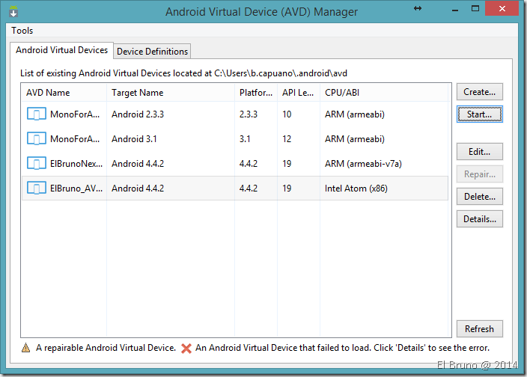Click the ElBrunoNex device icon
Image resolution: width=527 pixels, height=377 pixels.
click(x=36, y=163)
